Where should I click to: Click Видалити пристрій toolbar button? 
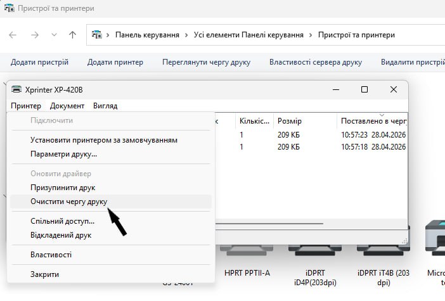click(413, 62)
